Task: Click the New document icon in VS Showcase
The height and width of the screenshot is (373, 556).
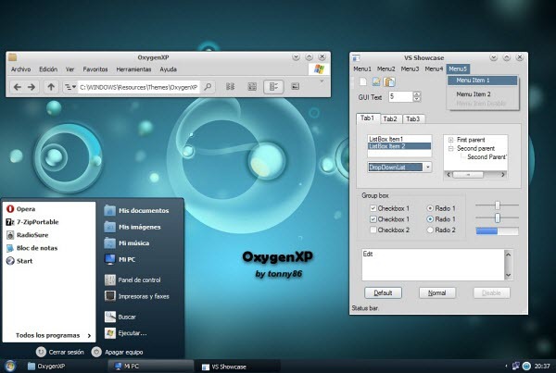Action: (362, 81)
